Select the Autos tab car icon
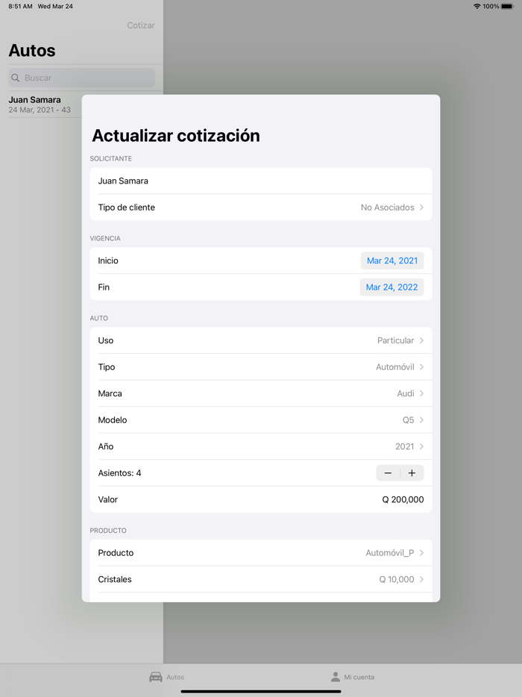This screenshot has height=697, width=522. (x=156, y=676)
